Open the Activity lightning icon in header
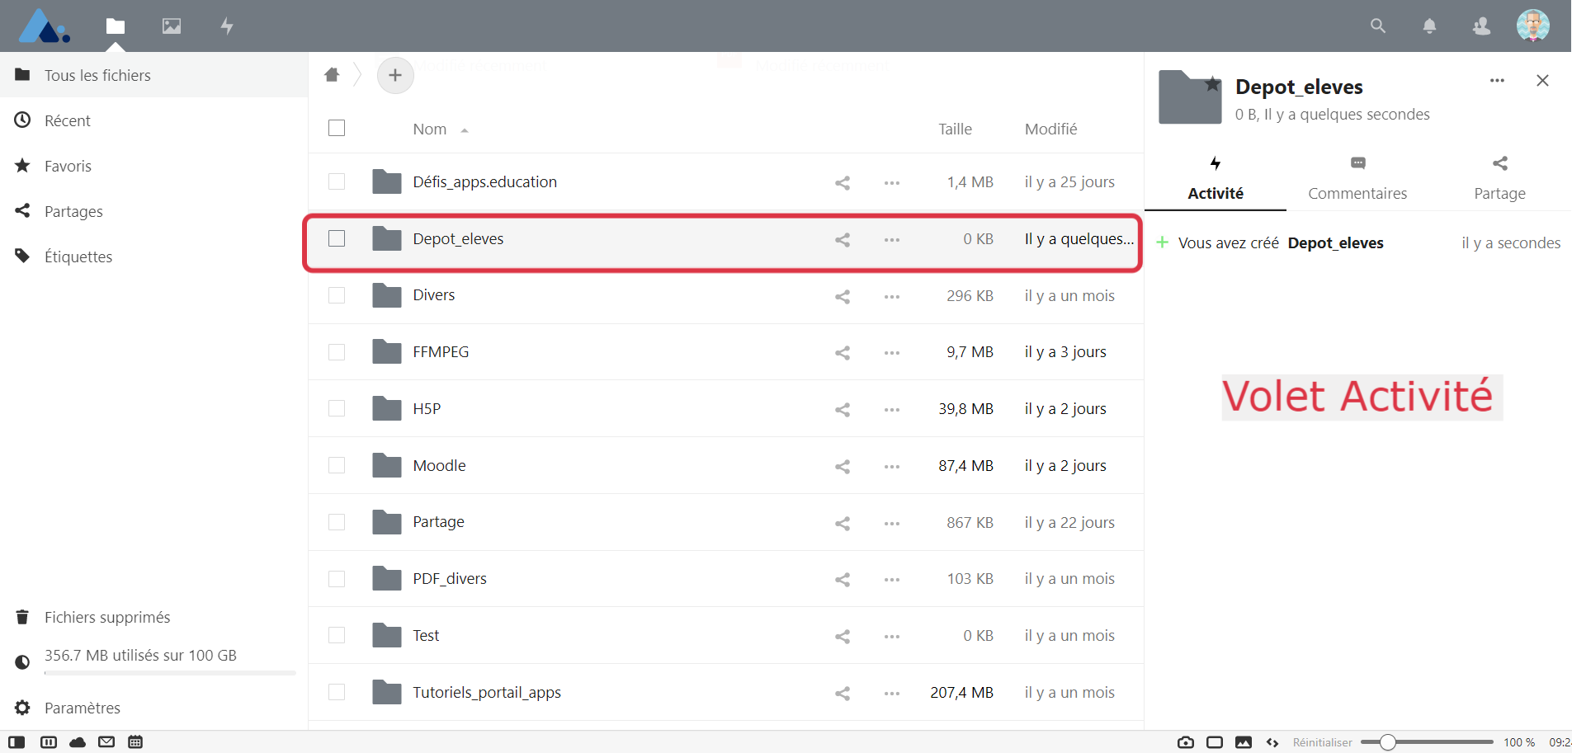Screen dimensions: 1572x753 [x=227, y=26]
